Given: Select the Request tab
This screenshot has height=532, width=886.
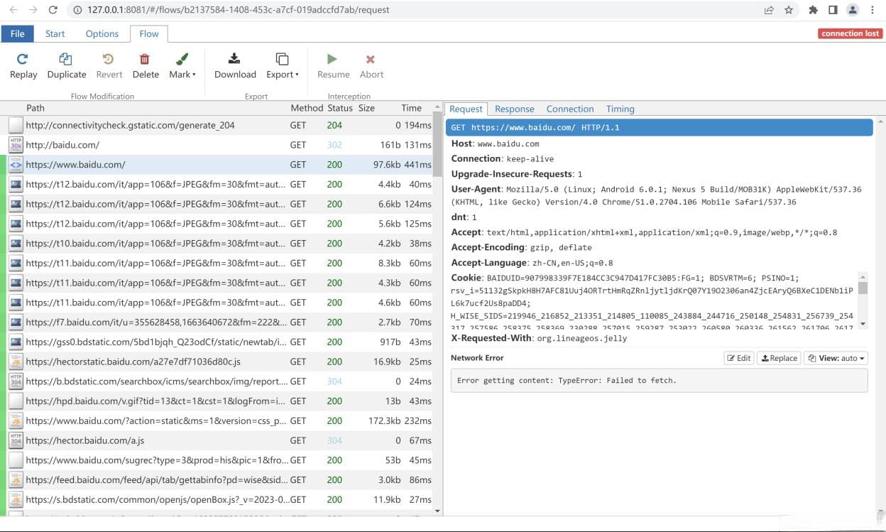Looking at the screenshot, I should 466,109.
